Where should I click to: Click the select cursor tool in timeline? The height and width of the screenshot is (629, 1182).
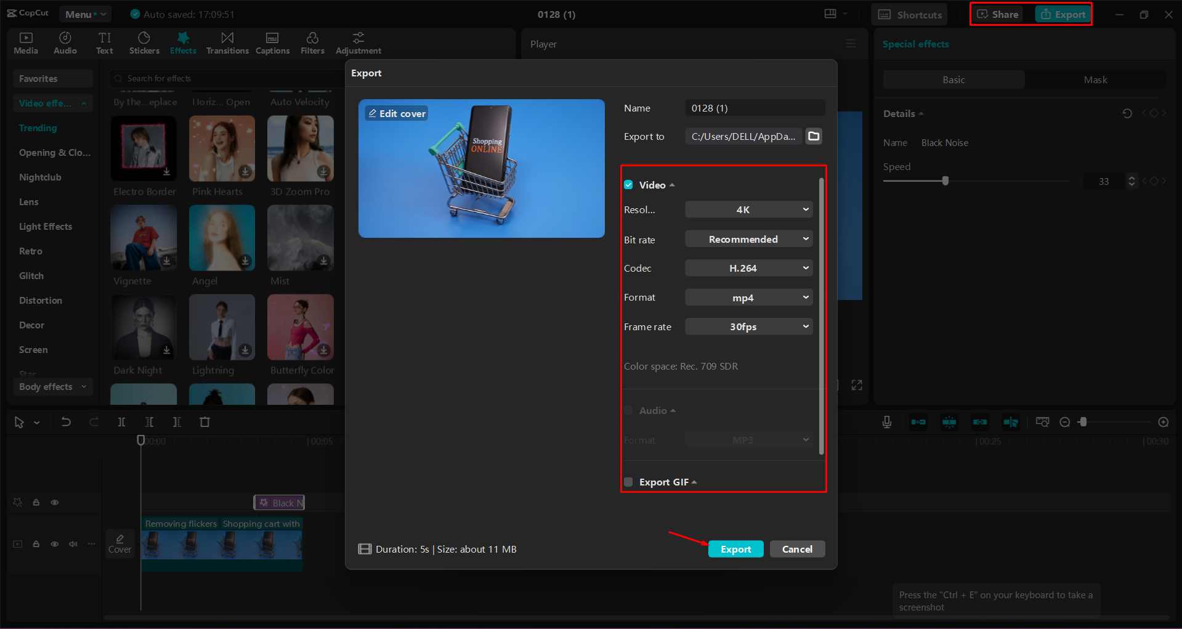click(19, 422)
